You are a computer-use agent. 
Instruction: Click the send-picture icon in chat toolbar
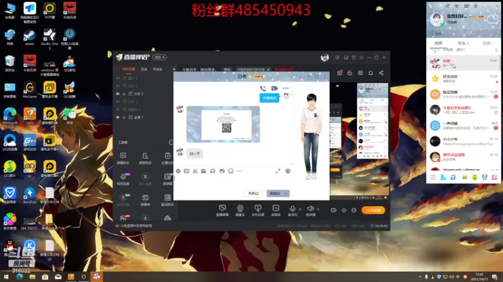(x=222, y=171)
